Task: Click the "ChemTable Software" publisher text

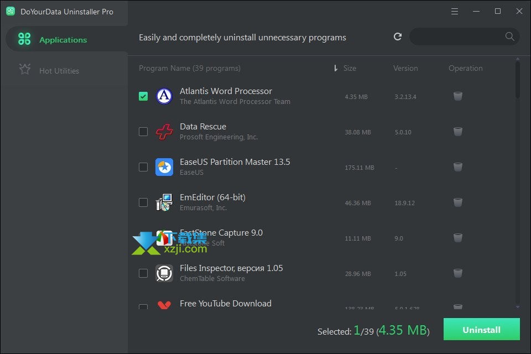Action: pyautogui.click(x=212, y=278)
